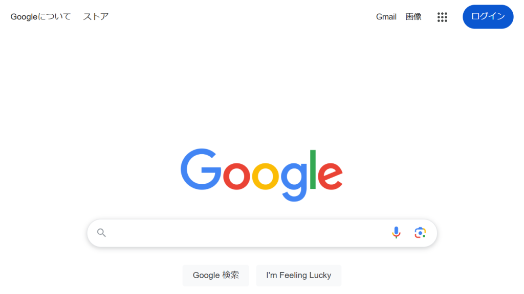The image size is (524, 294).
Task: Click the blue lowercase g in logo
Action: click(x=294, y=182)
